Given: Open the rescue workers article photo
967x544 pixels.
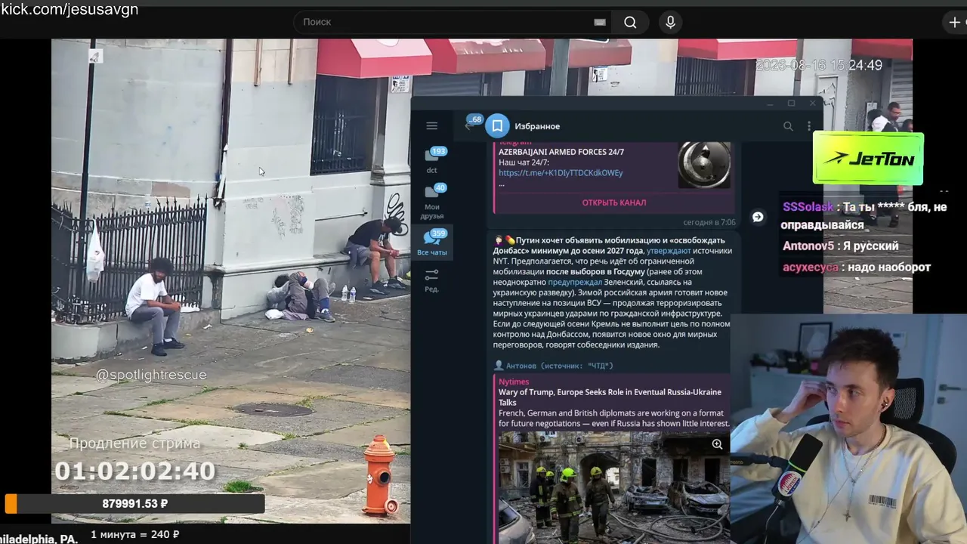Looking at the screenshot, I should pyautogui.click(x=613, y=487).
